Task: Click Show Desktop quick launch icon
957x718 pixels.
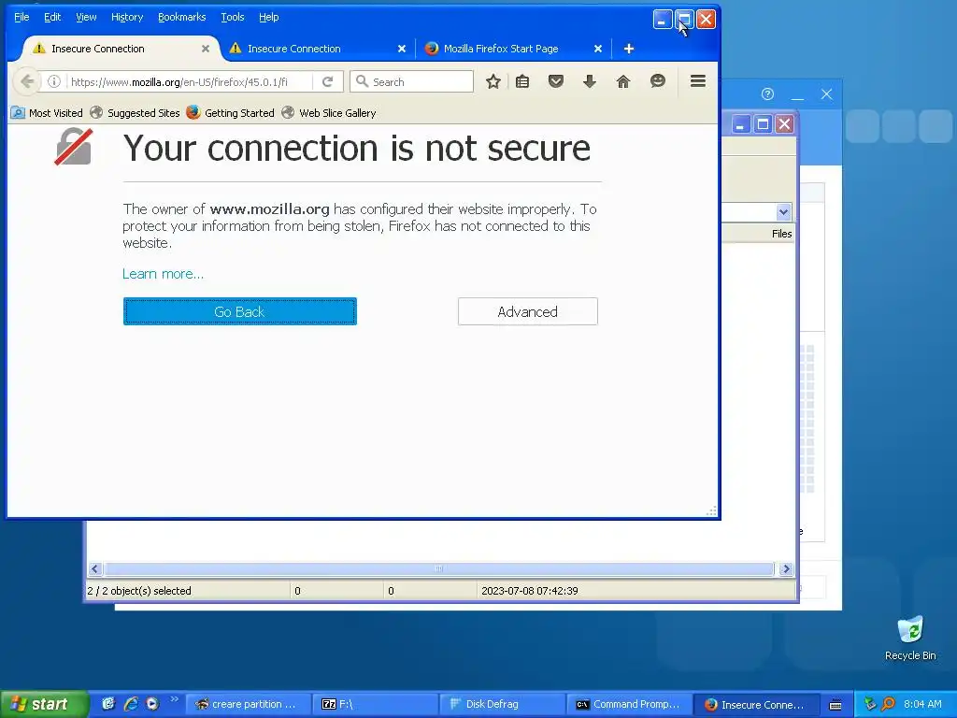Action: click(108, 704)
